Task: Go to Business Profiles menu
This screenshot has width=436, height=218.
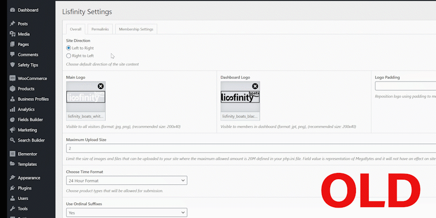Action: [33, 99]
